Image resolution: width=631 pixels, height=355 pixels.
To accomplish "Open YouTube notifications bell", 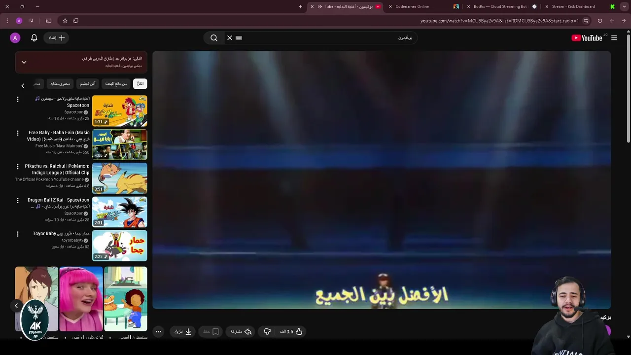I will (34, 38).
